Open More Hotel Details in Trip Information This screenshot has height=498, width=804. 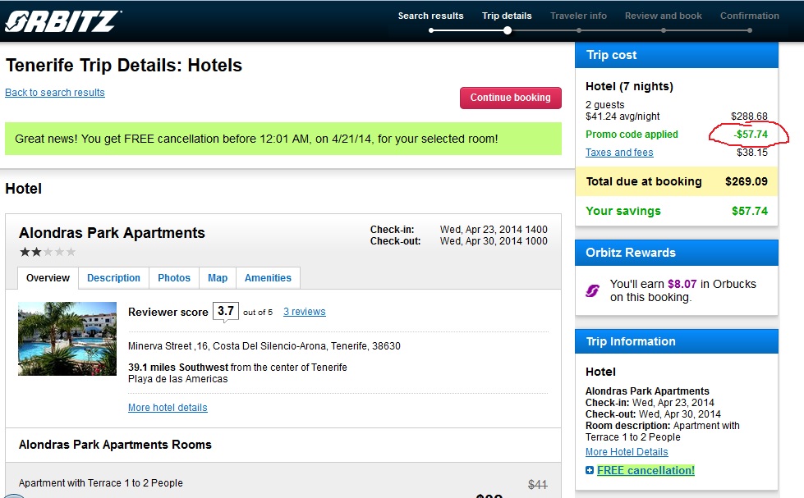(x=627, y=452)
